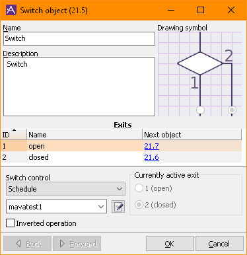
Task: Maximize the Switch object window
Action: point(201,10)
